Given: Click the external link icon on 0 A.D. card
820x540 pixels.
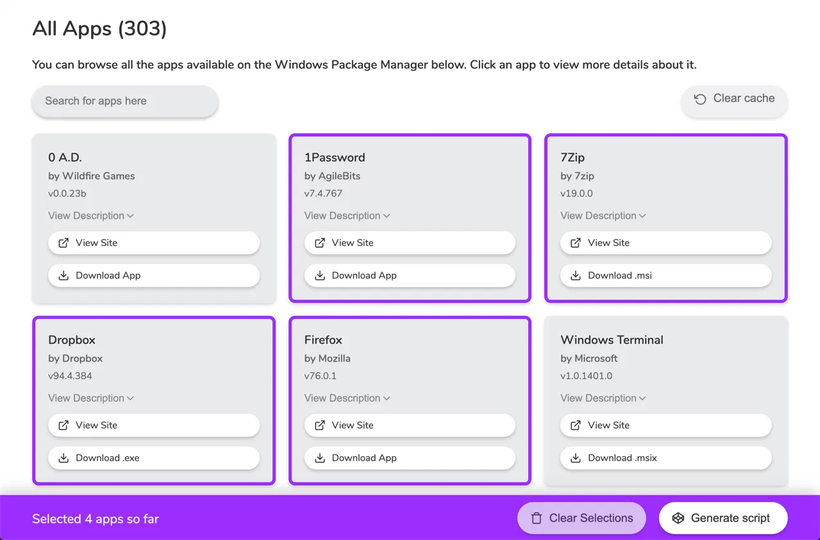Looking at the screenshot, I should [63, 243].
